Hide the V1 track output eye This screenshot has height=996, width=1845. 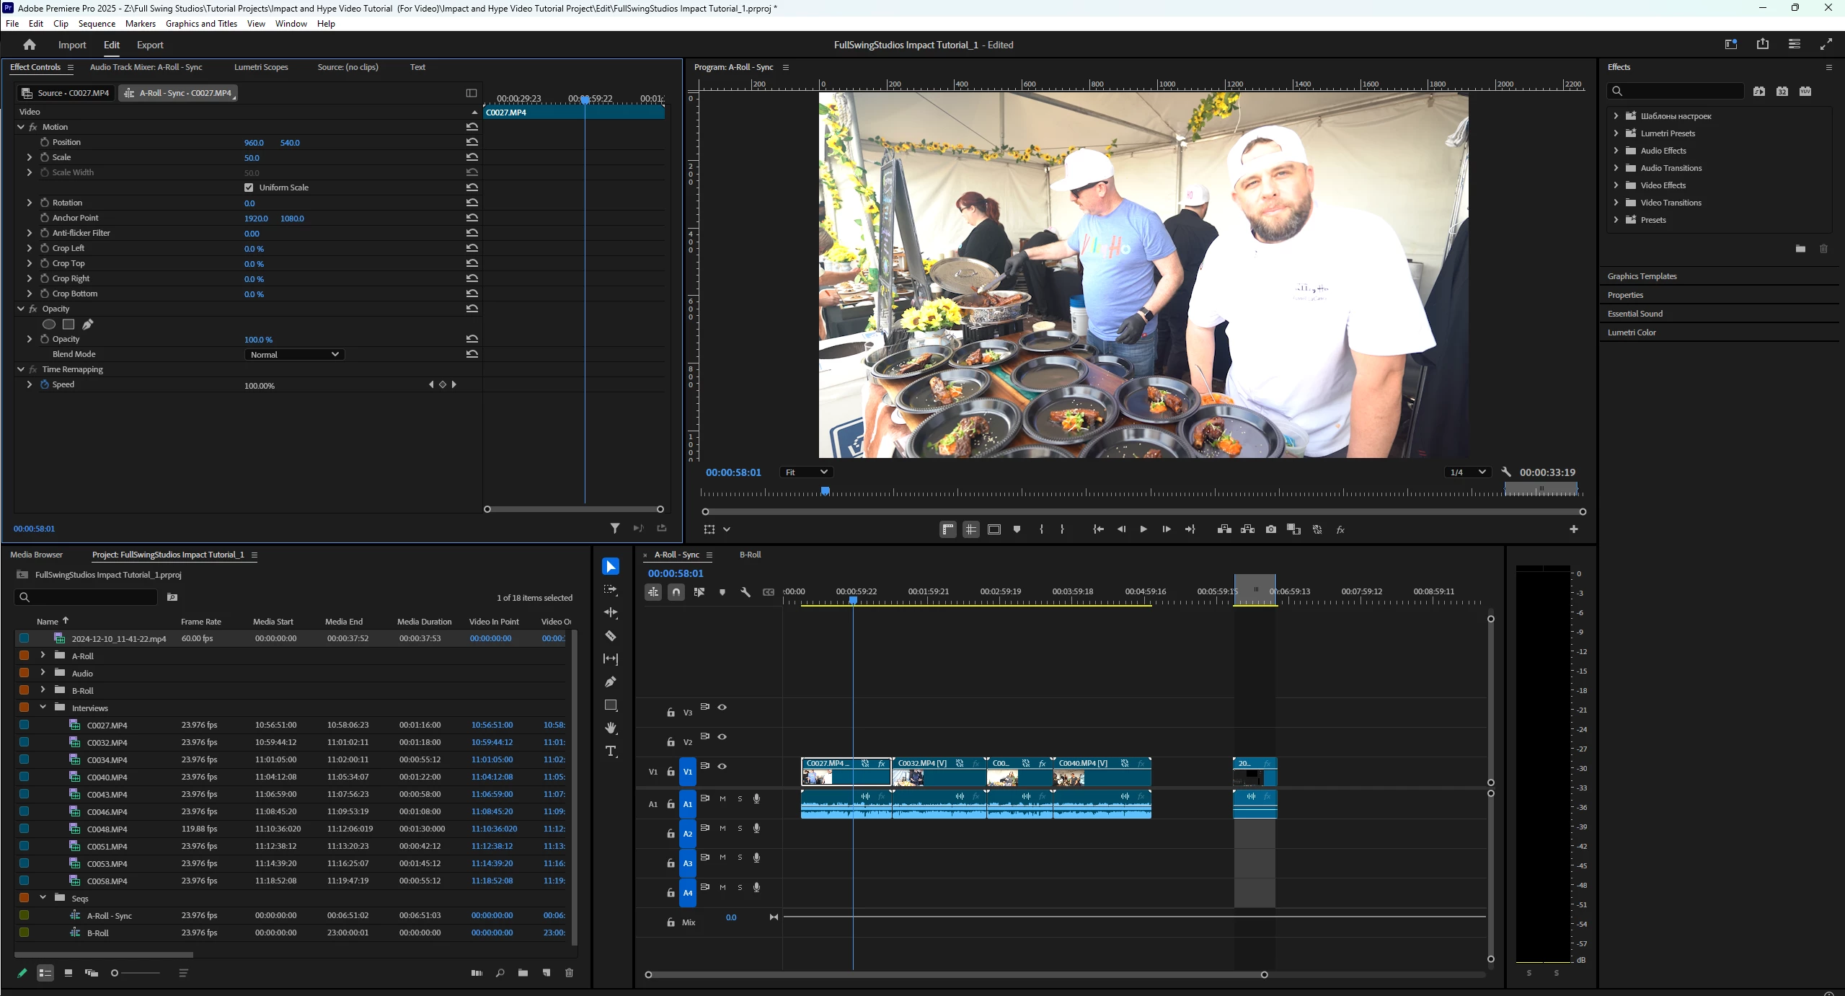pos(722,766)
